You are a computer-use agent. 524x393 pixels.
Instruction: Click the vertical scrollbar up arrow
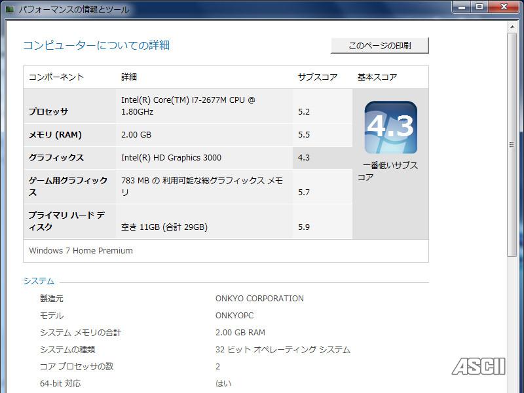pyautogui.click(x=512, y=26)
